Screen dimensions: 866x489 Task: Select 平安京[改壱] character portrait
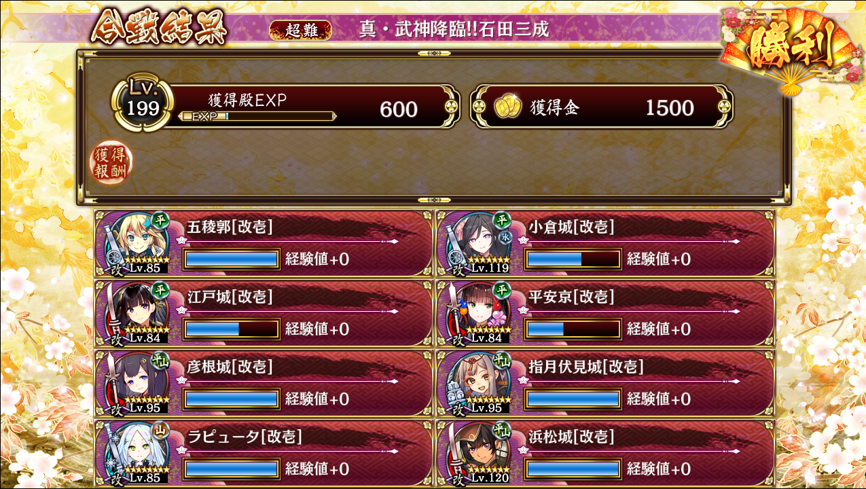click(478, 313)
